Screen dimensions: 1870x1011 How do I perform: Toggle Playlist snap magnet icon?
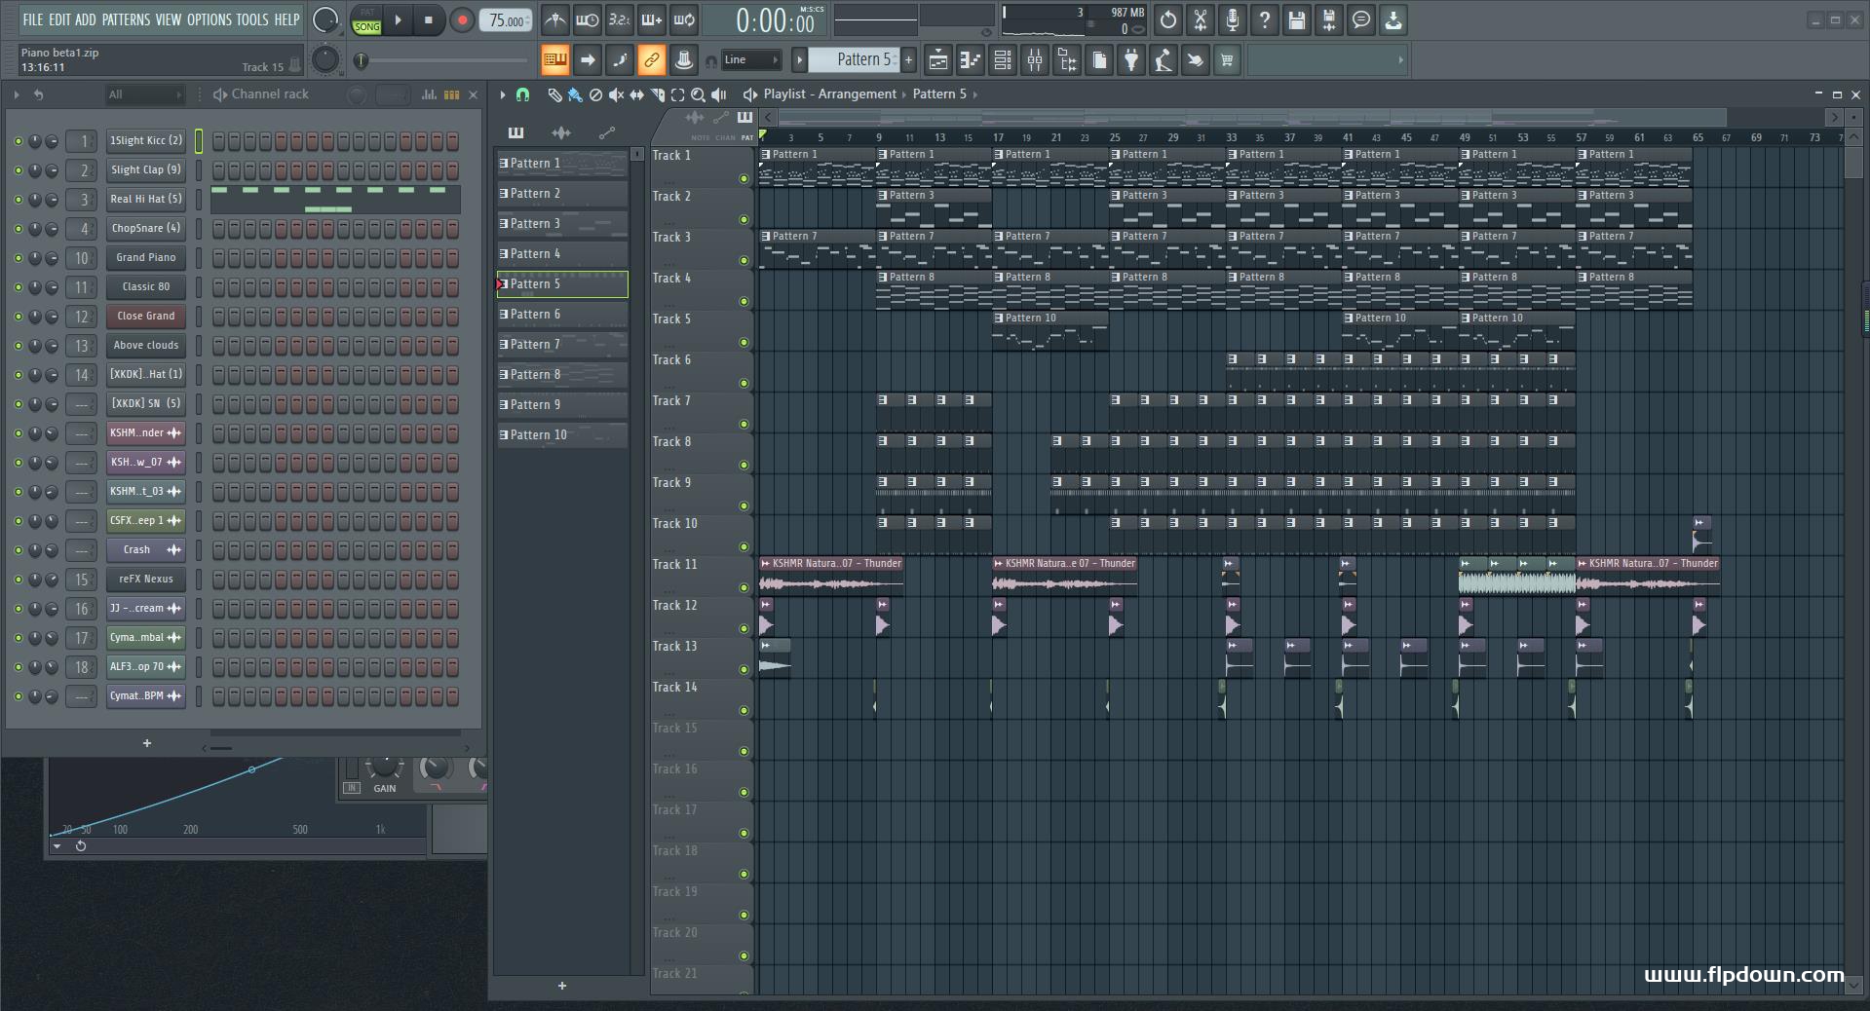point(523,94)
